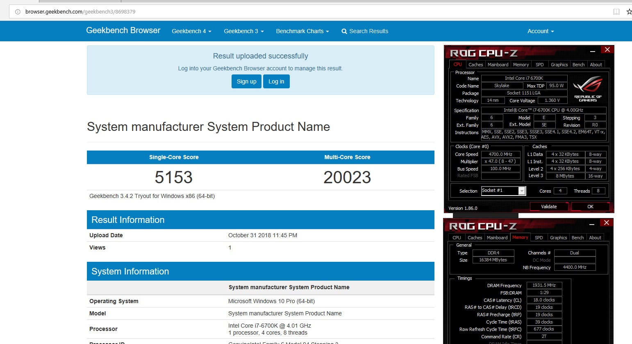Click the FSB:DRAM 1:29 value
Viewport: 632px width, 344px height.
544,292
